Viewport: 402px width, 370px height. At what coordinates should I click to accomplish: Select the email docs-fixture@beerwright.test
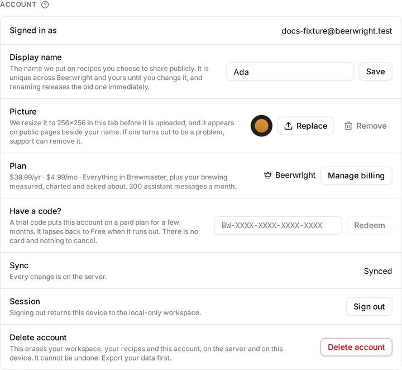point(337,31)
